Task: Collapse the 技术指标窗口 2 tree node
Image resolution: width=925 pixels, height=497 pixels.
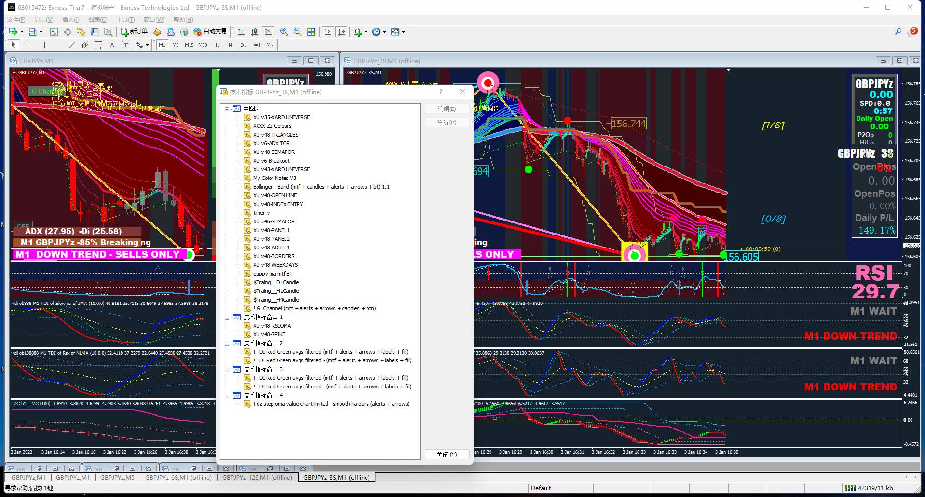Action: coord(227,344)
